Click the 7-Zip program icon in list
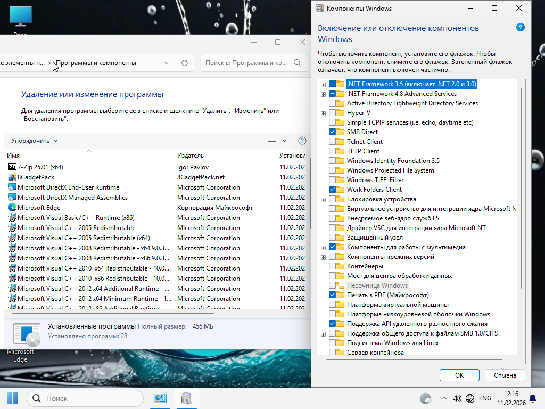 coord(13,167)
